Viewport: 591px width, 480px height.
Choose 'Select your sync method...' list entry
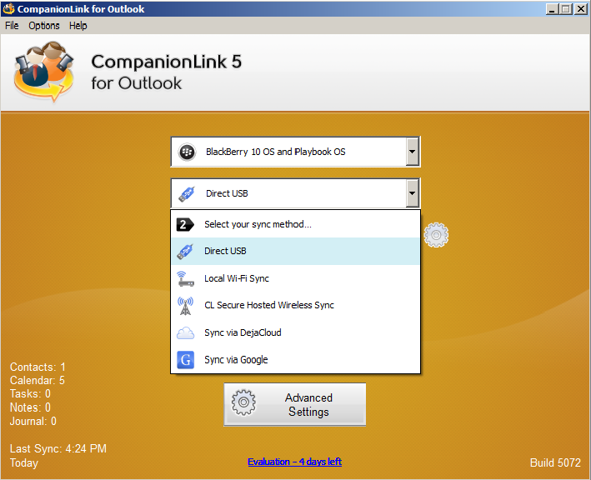pos(295,224)
